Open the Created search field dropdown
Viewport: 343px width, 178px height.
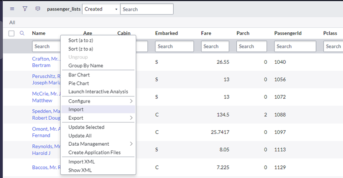(x=101, y=9)
